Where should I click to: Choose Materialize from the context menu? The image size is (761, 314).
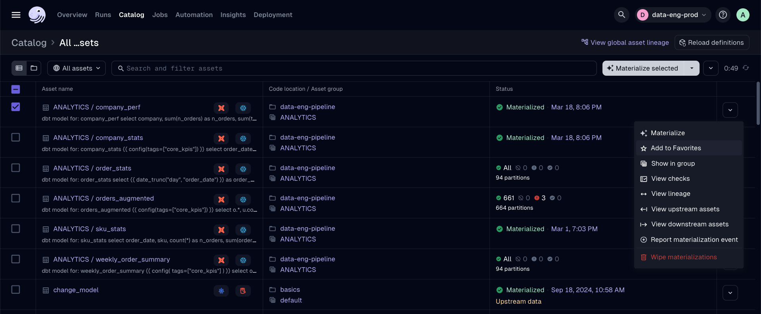[x=689, y=133]
